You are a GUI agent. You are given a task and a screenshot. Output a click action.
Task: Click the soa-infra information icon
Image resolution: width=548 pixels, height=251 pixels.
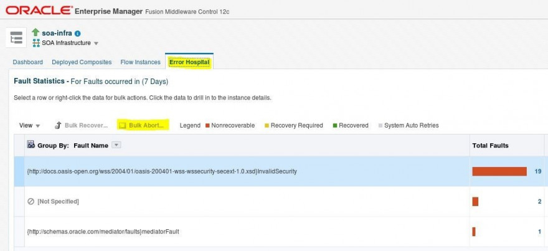point(78,34)
